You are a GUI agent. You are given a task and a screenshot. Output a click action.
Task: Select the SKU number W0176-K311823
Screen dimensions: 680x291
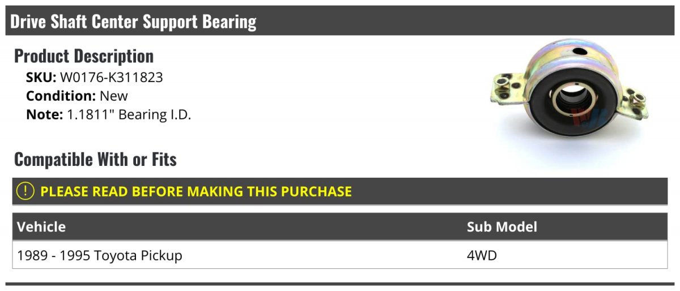(111, 78)
